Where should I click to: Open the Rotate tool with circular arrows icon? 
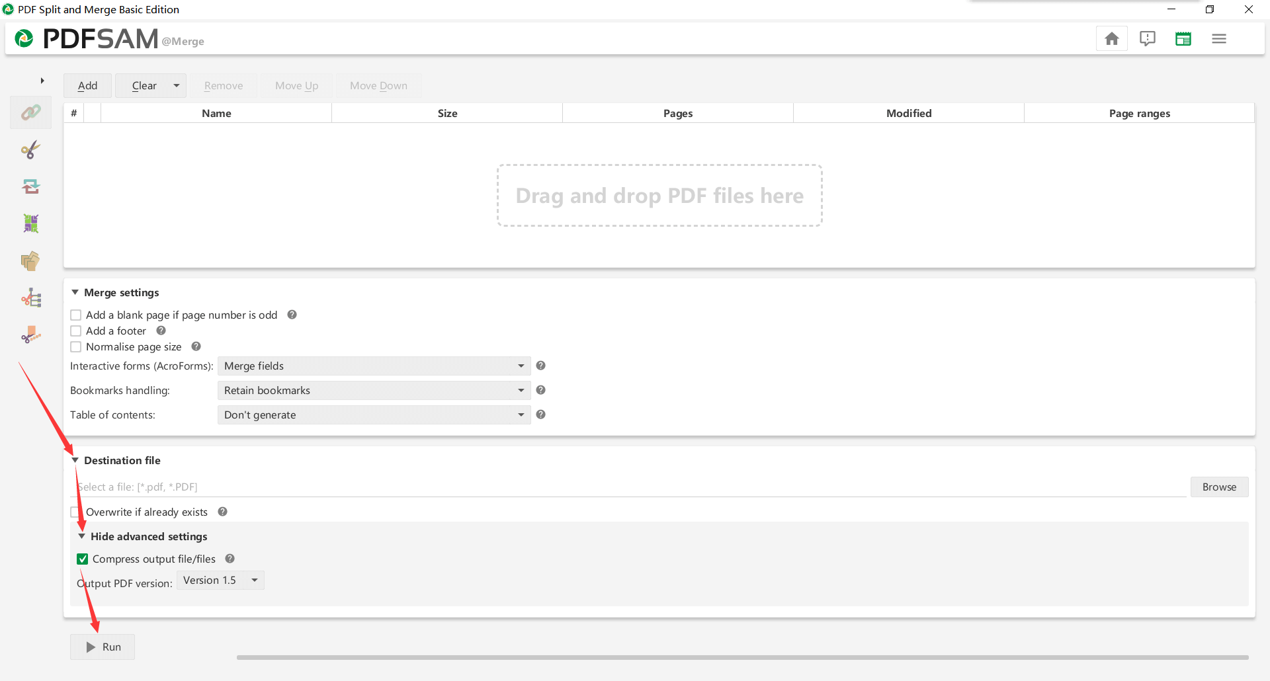(30, 187)
